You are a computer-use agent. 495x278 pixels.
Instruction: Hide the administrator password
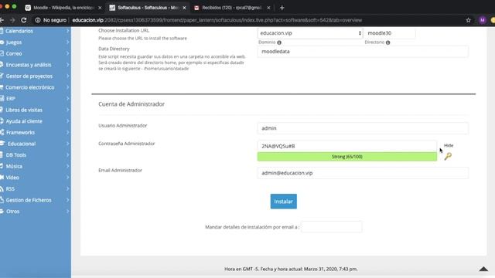[449, 145]
